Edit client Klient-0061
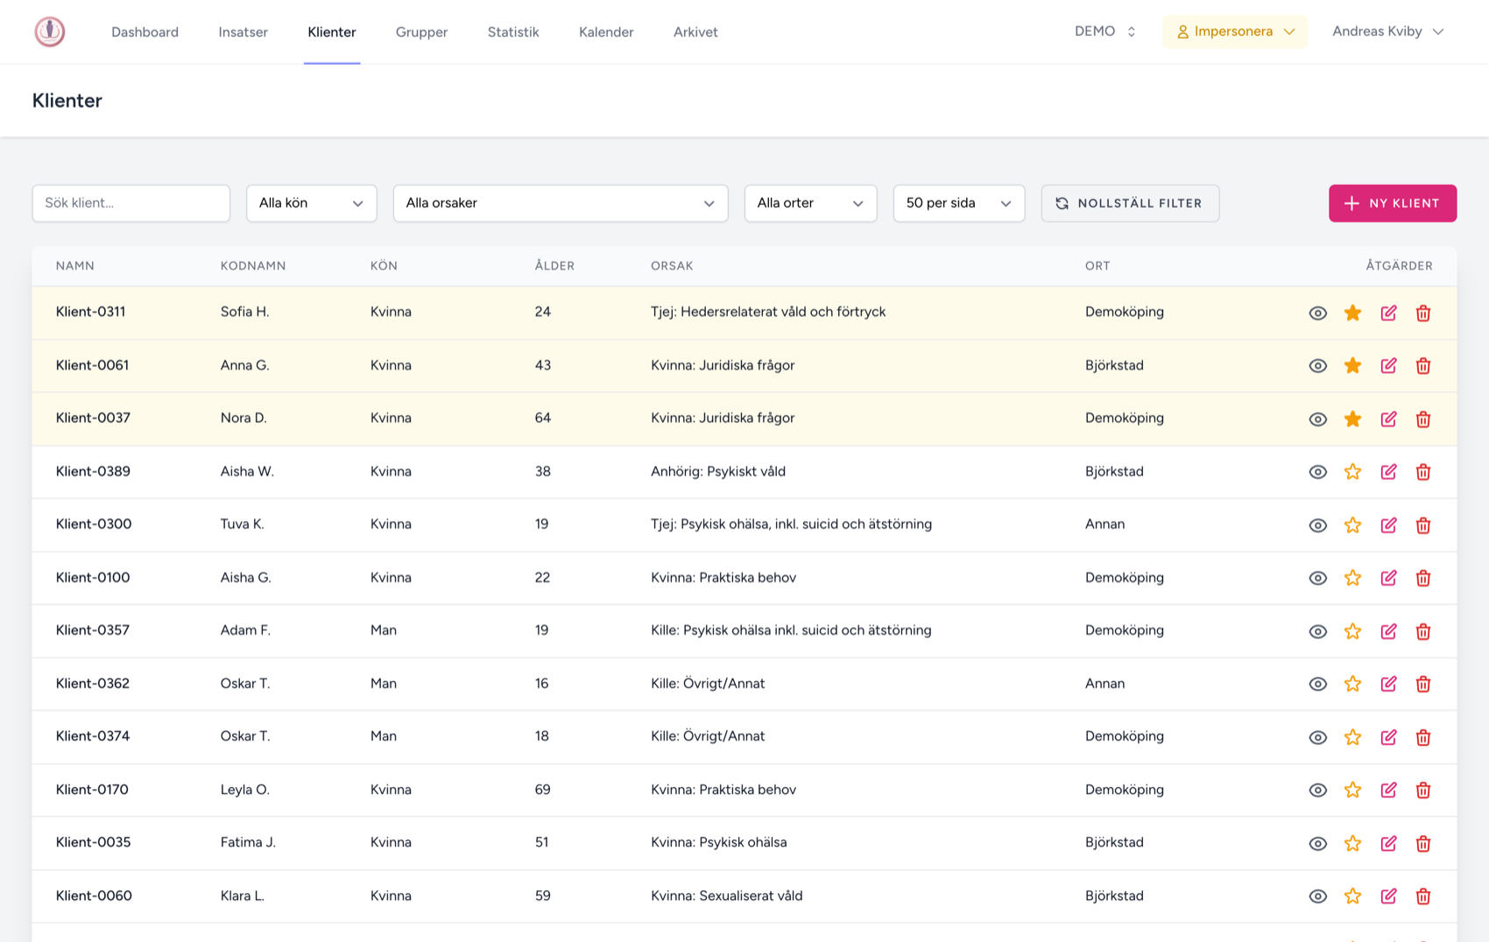 pos(1388,366)
